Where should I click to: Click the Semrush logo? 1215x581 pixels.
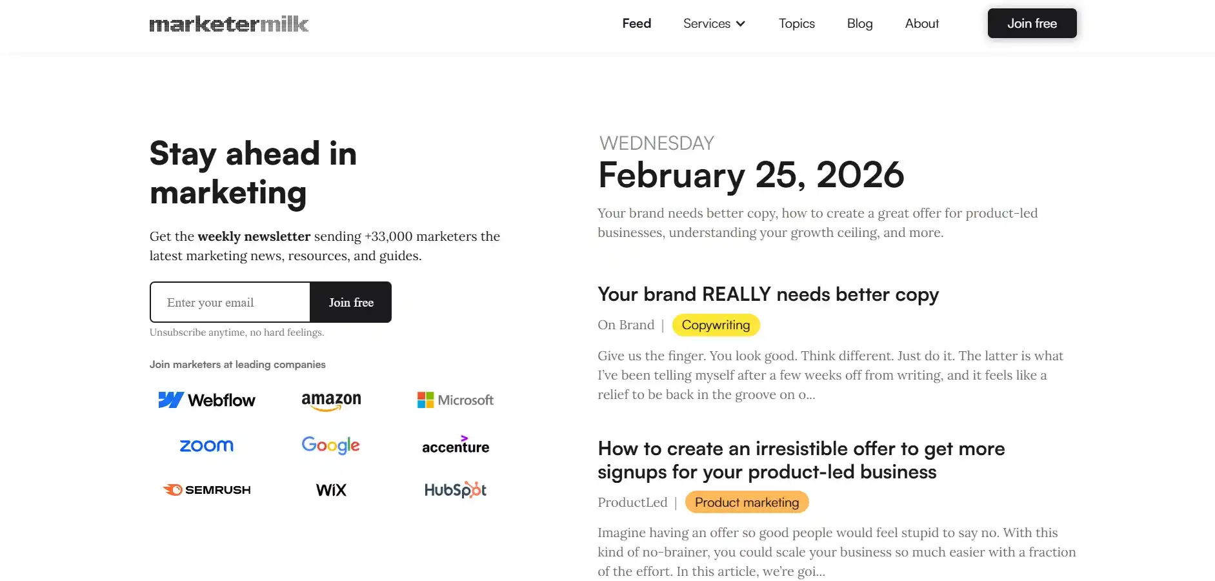[207, 490]
